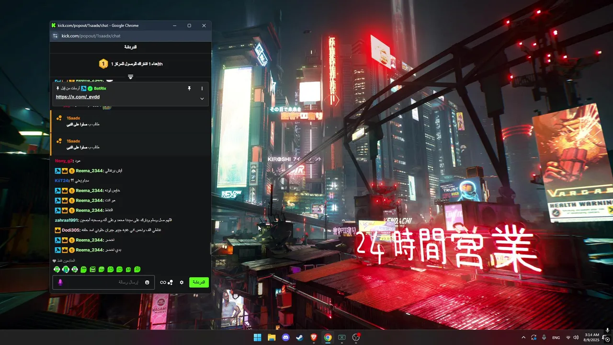Screen dimensions: 613x345
Task: Click the kick.com/popout/1saadx/chat address bar
Action: (130, 36)
